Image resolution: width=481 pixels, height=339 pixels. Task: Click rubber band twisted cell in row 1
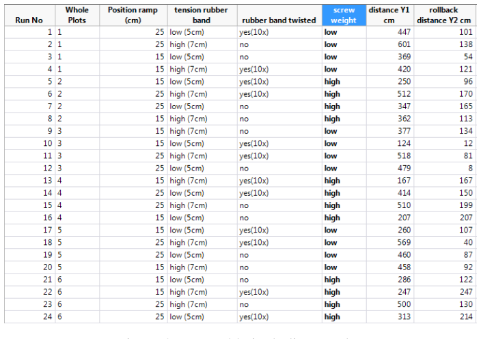279,32
